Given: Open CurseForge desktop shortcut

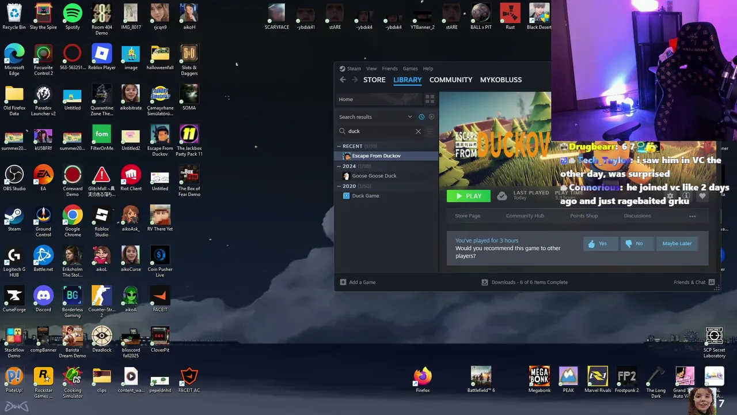Looking at the screenshot, I should [x=14, y=299].
